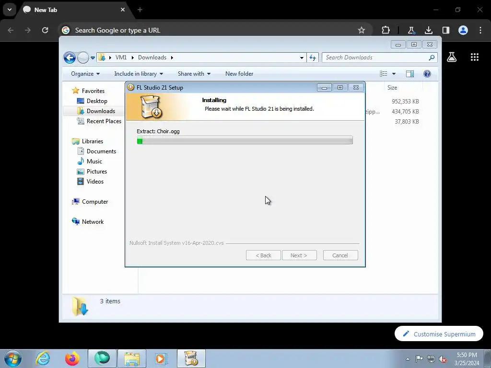Open Windows Media Player from taskbar

click(161, 358)
